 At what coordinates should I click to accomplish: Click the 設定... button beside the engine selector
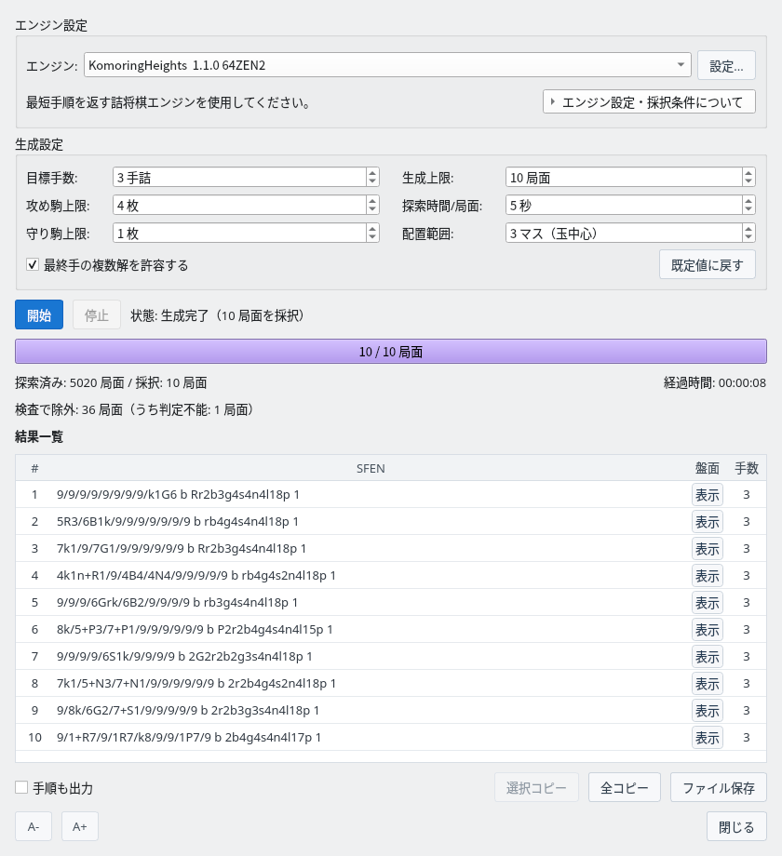[x=726, y=65]
